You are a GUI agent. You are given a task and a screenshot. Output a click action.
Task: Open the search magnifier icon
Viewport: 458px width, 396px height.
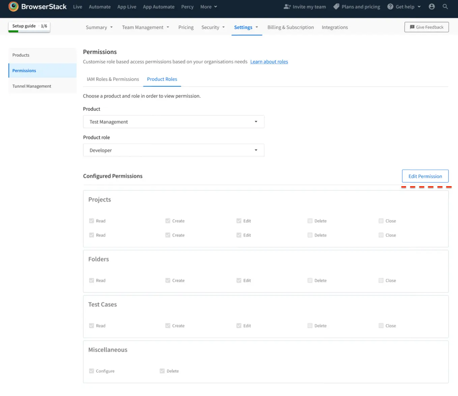coord(445,7)
